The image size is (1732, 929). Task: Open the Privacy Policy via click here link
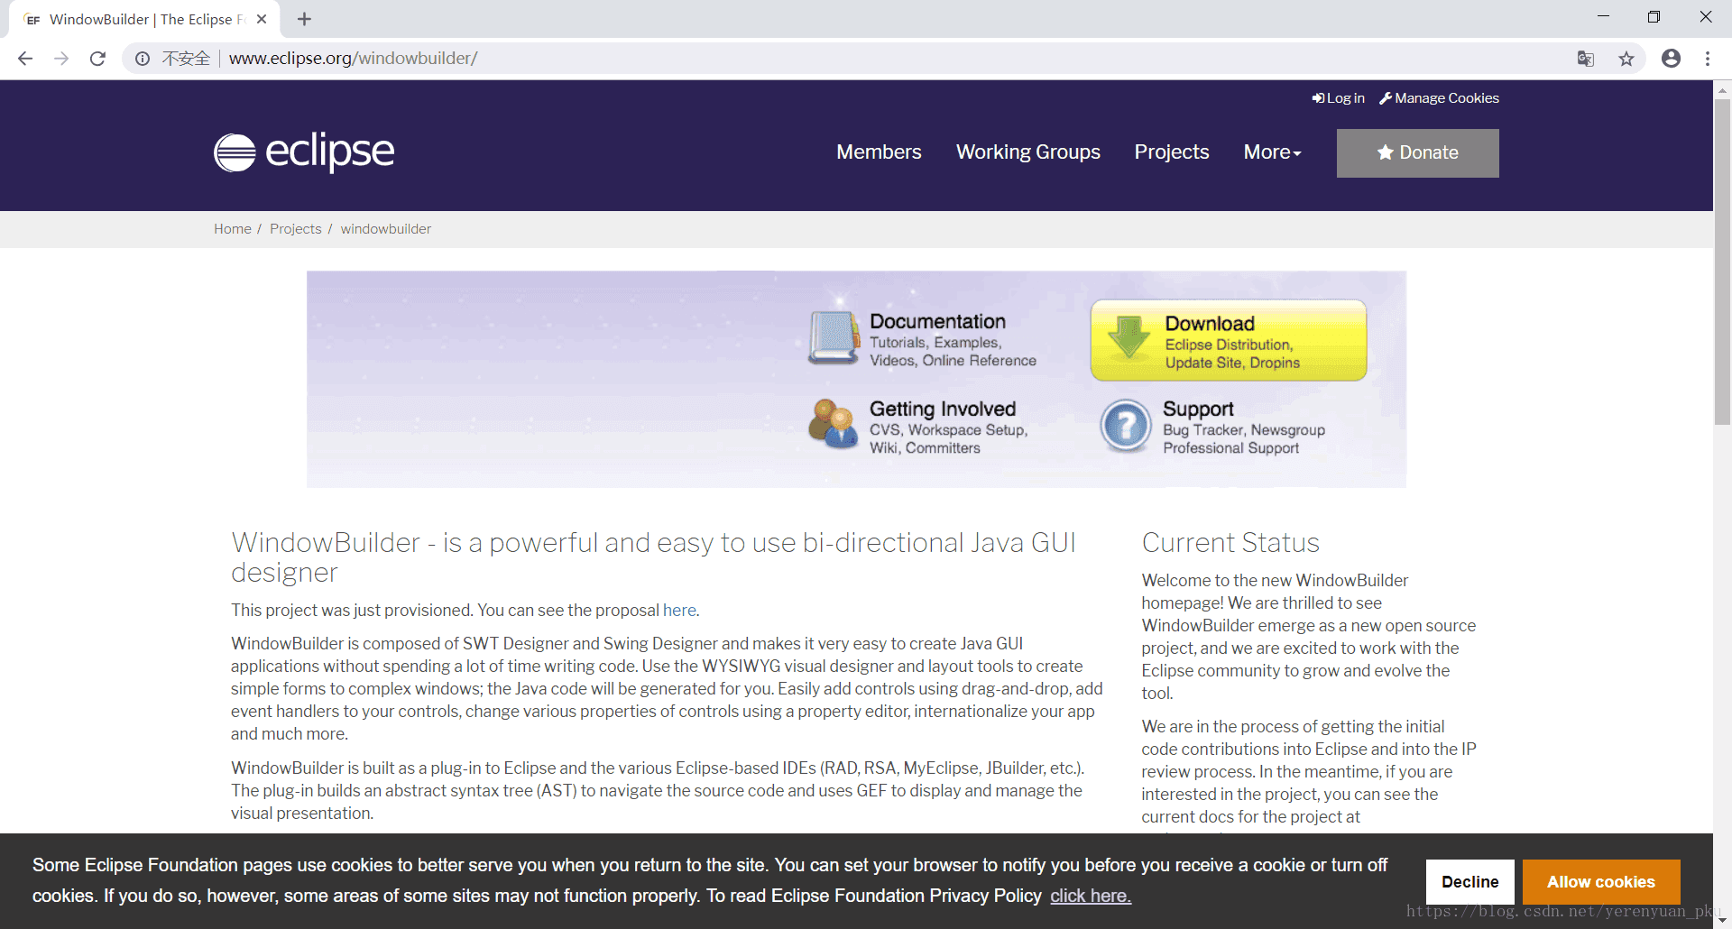tap(1090, 896)
